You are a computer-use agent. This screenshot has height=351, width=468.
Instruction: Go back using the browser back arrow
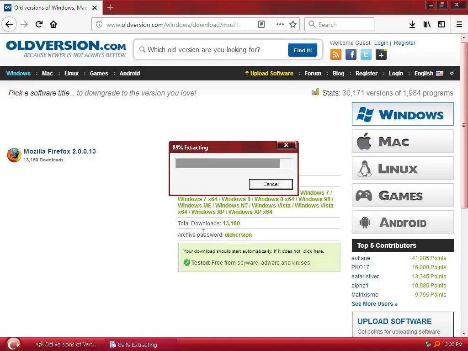[9, 24]
